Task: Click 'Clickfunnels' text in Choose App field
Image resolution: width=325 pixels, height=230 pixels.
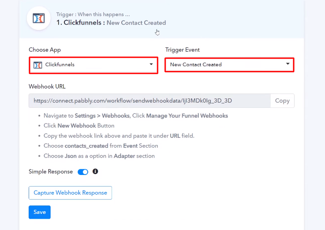Action: point(60,64)
